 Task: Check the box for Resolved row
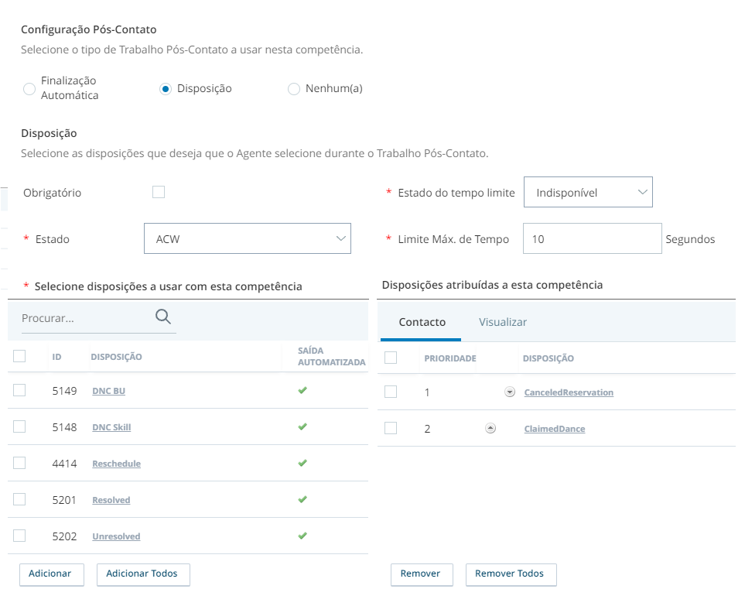coord(19,499)
